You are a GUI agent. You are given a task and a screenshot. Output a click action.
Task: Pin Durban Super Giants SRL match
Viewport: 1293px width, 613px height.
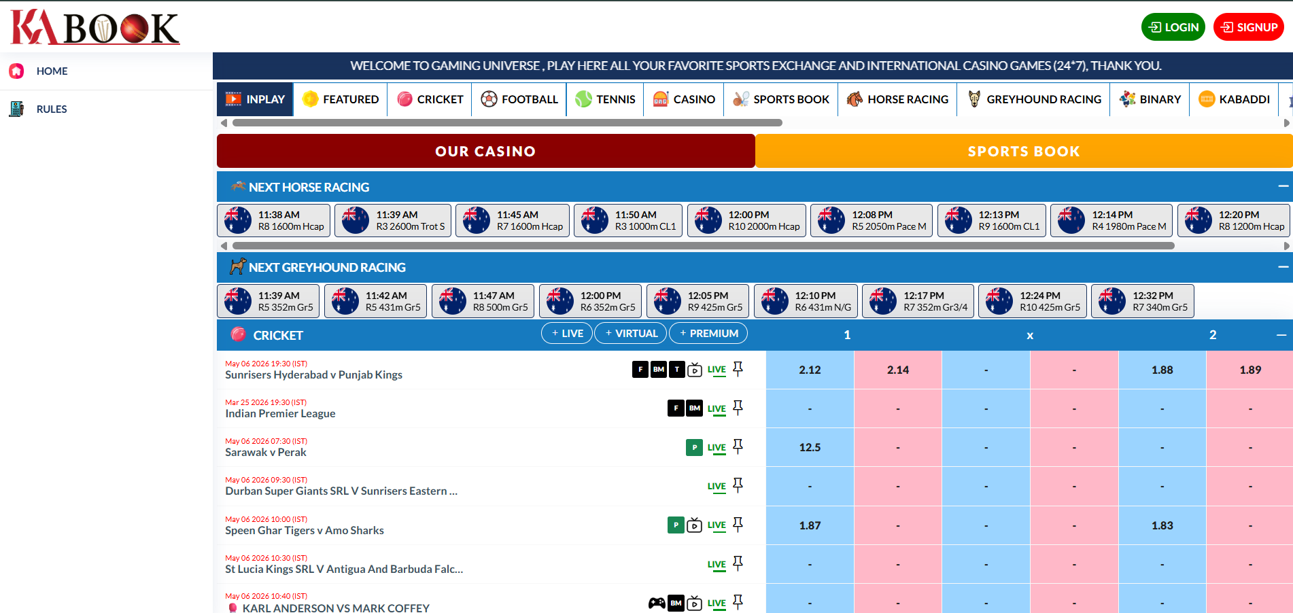point(738,485)
